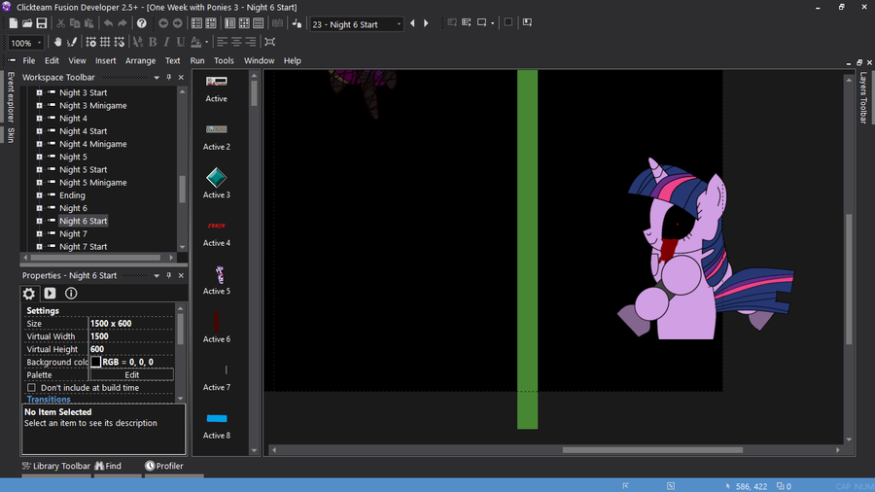Image resolution: width=875 pixels, height=492 pixels.
Task: Select the paint mode brush tool
Action: pos(72,42)
